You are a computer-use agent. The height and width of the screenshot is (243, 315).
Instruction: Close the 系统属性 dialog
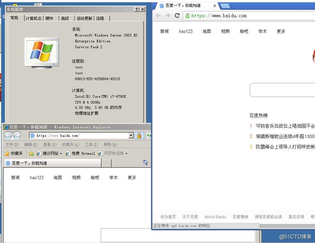coord(143,9)
